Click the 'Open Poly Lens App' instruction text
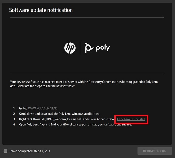175x158 pixels. coord(75,125)
